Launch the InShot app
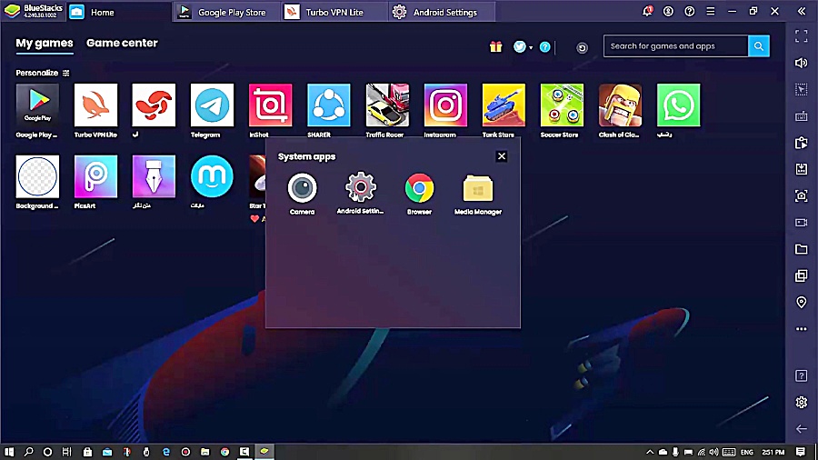This screenshot has height=460, width=818. point(270,105)
